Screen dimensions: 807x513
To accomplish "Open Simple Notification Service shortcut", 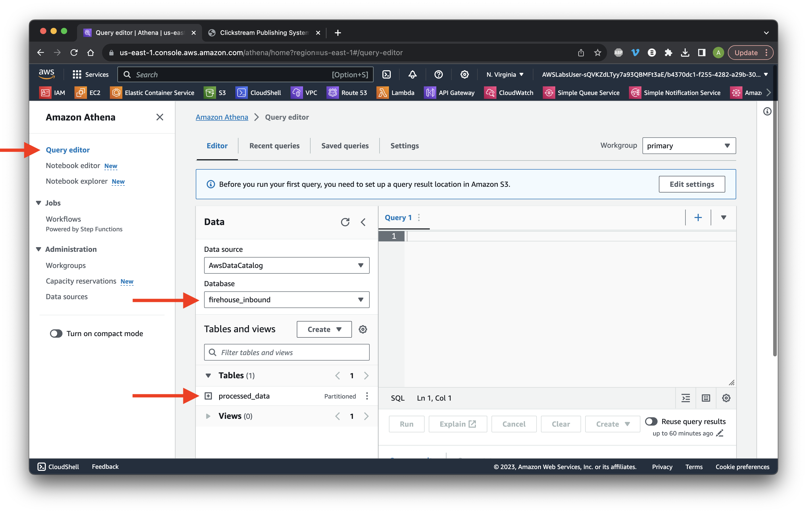I will [x=675, y=93].
